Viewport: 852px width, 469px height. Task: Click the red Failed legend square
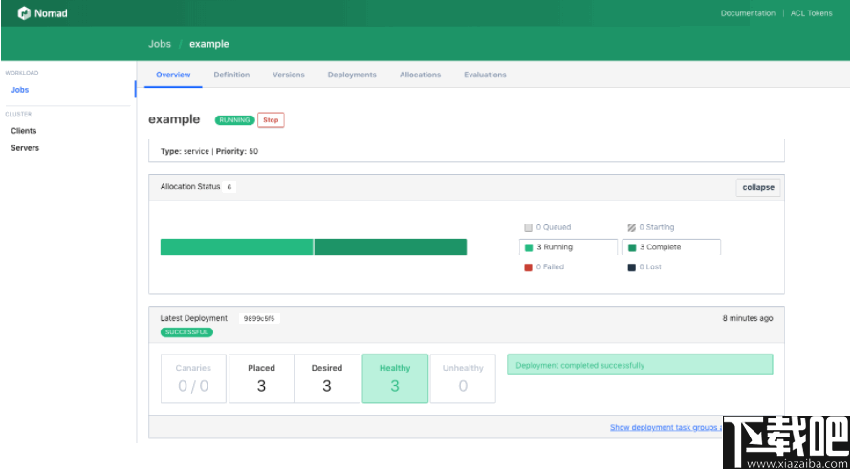528,267
